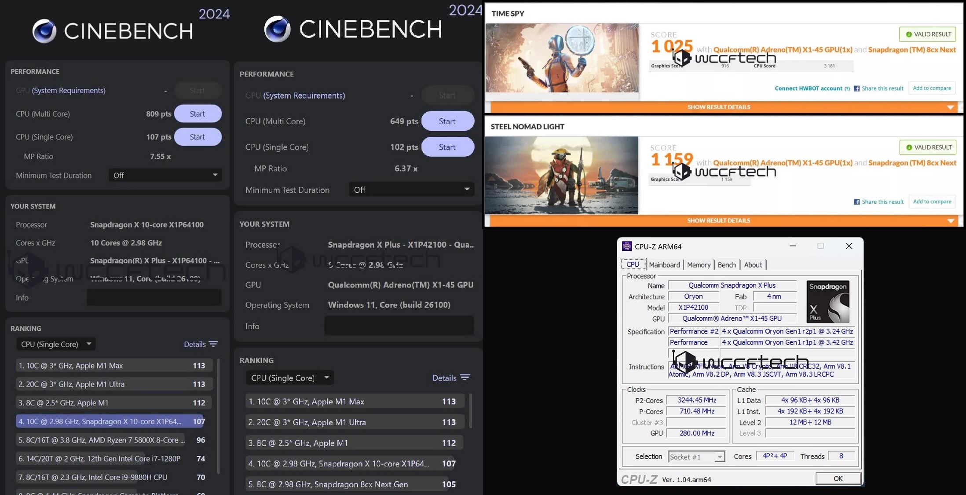Click the right Cinebench logo sphere icon

click(277, 29)
